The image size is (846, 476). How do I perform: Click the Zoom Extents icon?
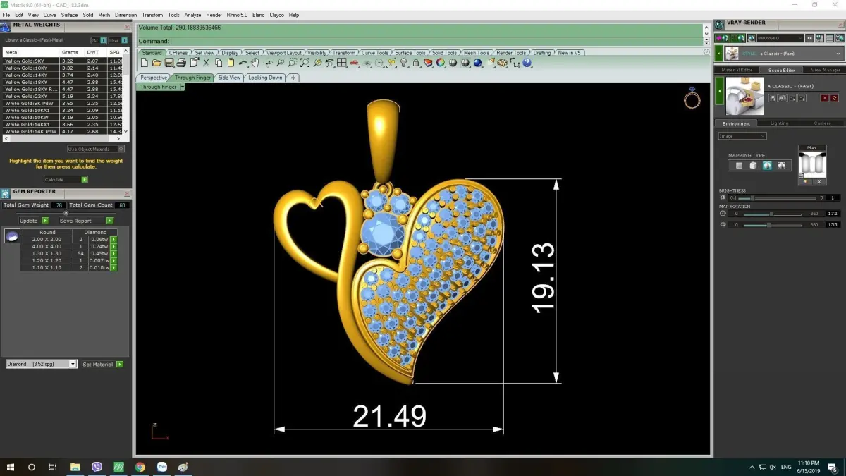[305, 63]
